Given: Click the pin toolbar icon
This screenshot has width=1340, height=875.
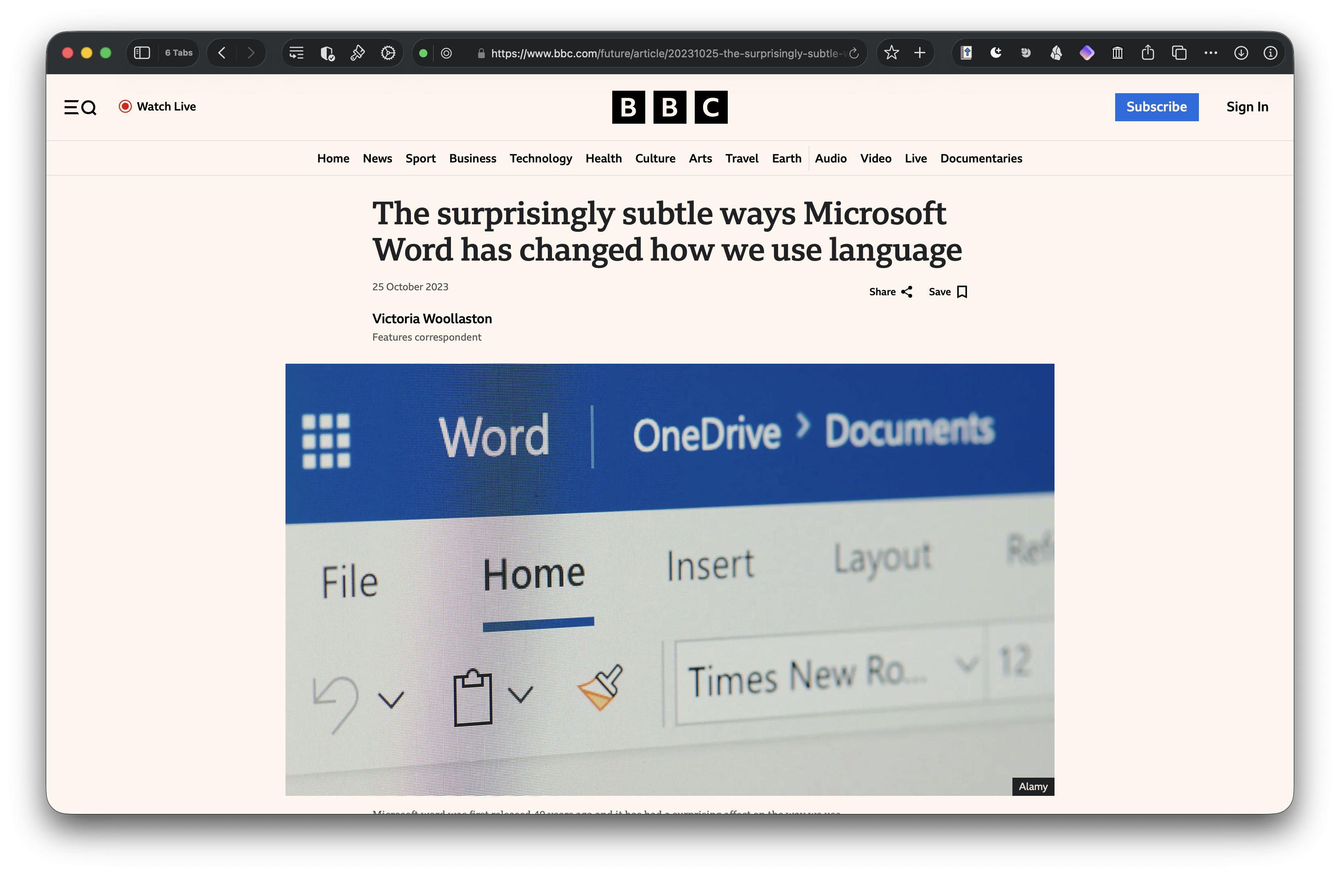Looking at the screenshot, I should [358, 53].
